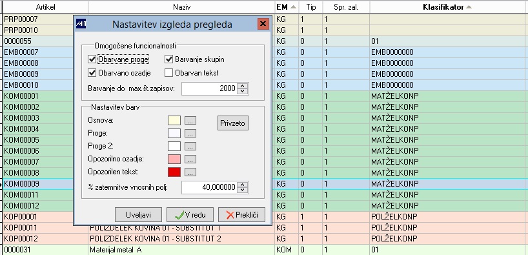The width and height of the screenshot is (528, 255).
Task: Open color picker for Opozorilno ozadje
Action: tap(190, 159)
